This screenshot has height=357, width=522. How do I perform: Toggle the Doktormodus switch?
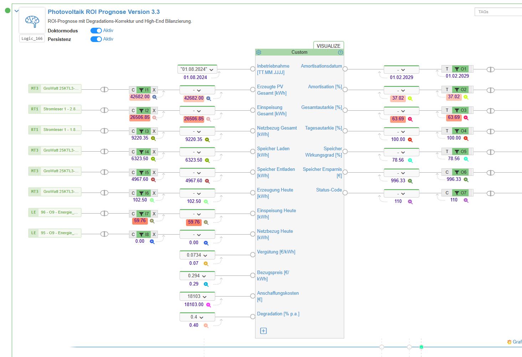(96, 31)
